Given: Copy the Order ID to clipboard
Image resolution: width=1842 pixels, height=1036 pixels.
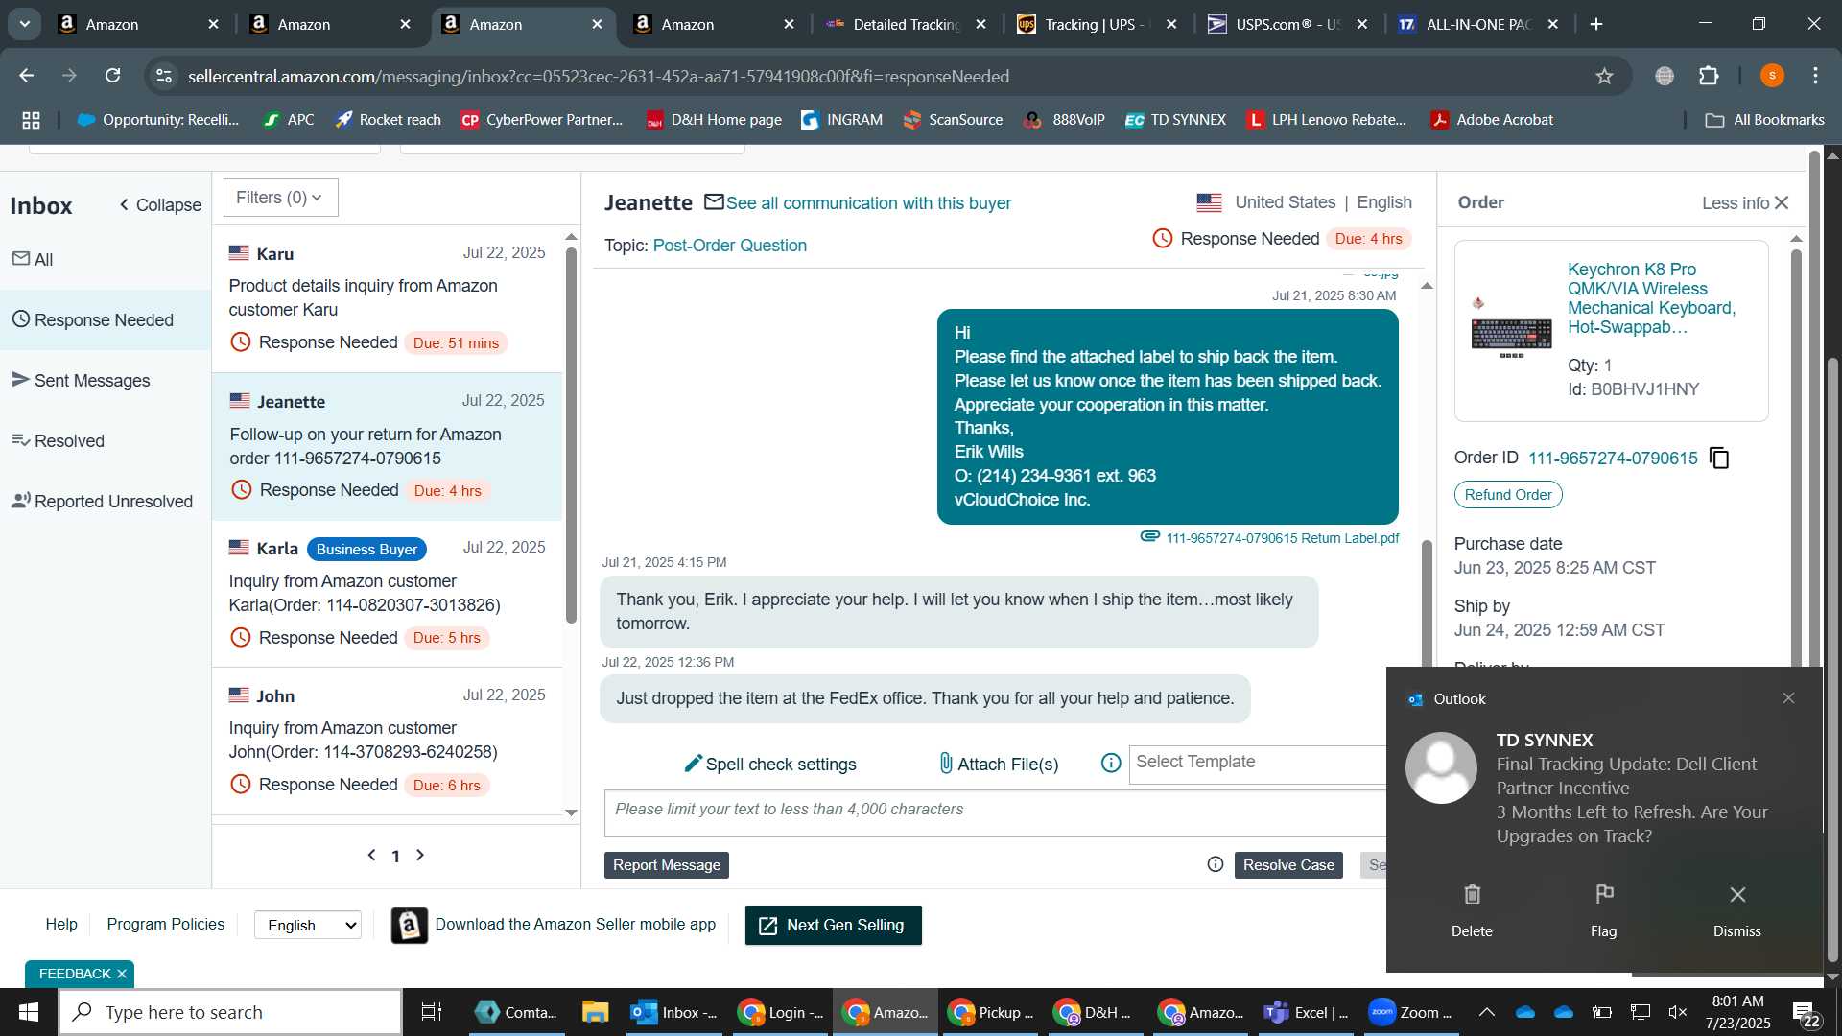Looking at the screenshot, I should [1719, 459].
